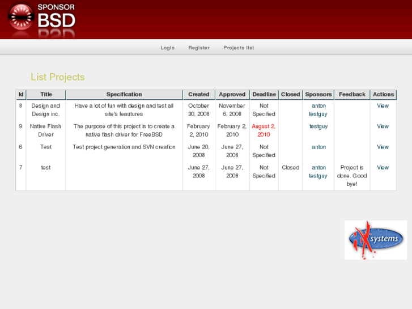
Task: Go to Projects list
Action: [239, 48]
